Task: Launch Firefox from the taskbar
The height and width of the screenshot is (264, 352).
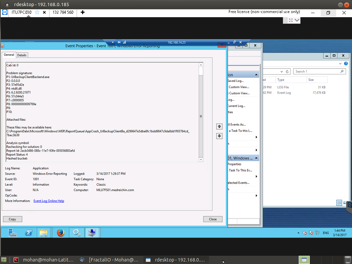Action: pyautogui.click(x=60, y=233)
